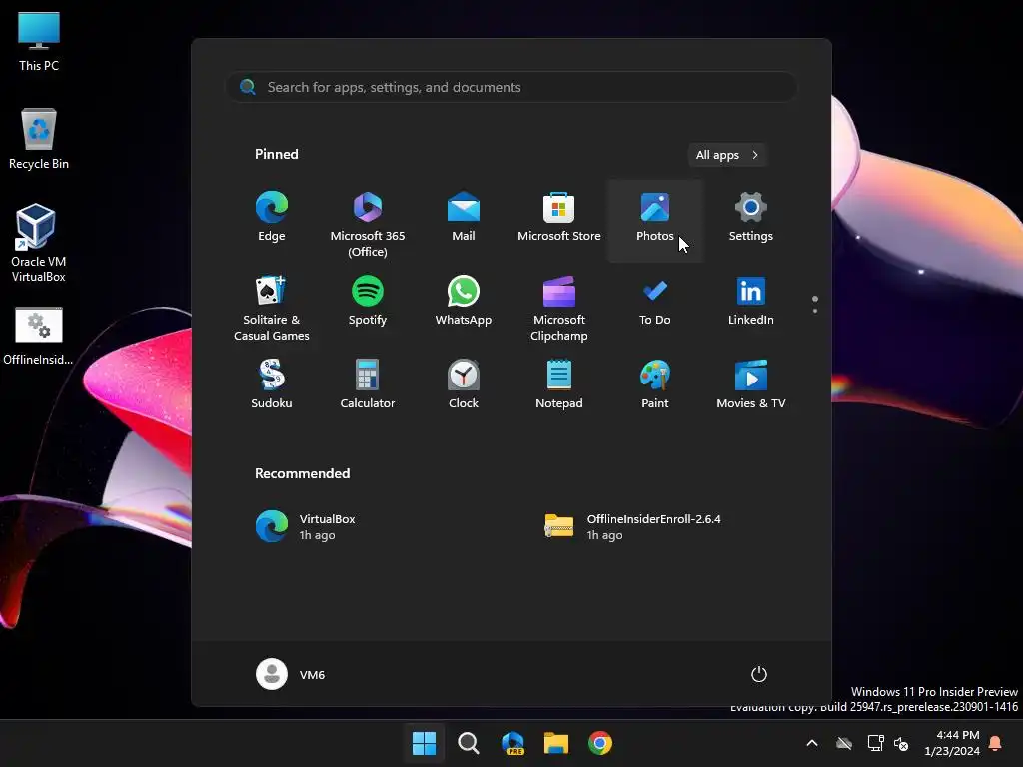The image size is (1023, 767).
Task: Click the Power button in Start menu
Action: [759, 674]
